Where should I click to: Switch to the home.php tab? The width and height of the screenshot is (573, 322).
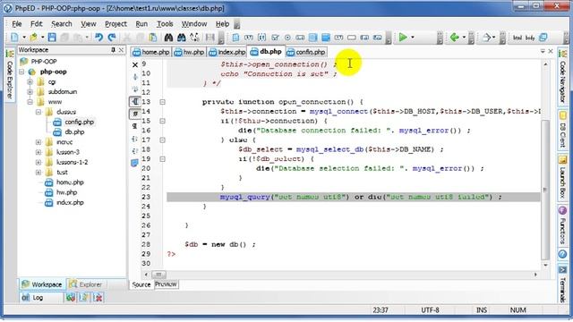[x=151, y=52]
